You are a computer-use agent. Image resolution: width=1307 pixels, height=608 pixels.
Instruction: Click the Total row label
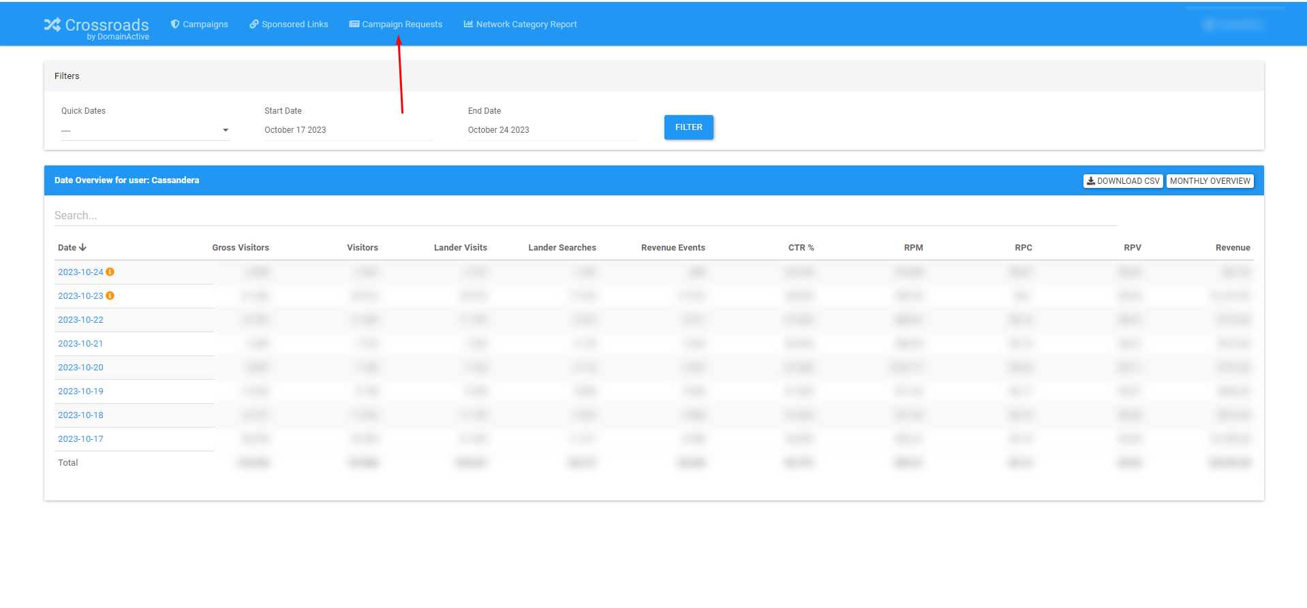(x=68, y=462)
